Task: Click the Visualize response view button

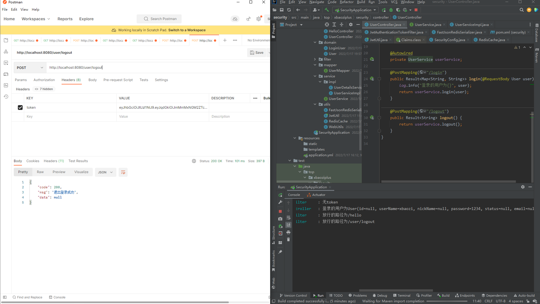Action: (x=81, y=172)
